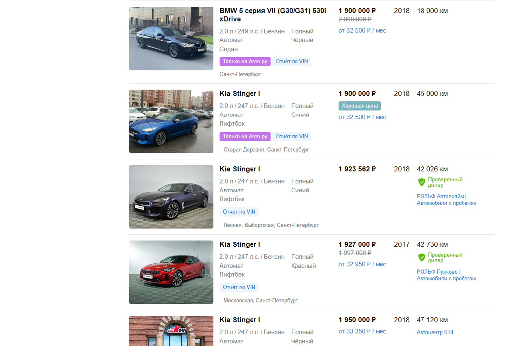The width and height of the screenshot is (506, 346).
Task: Click year '2017' on red Stinger listing
Action: click(401, 245)
